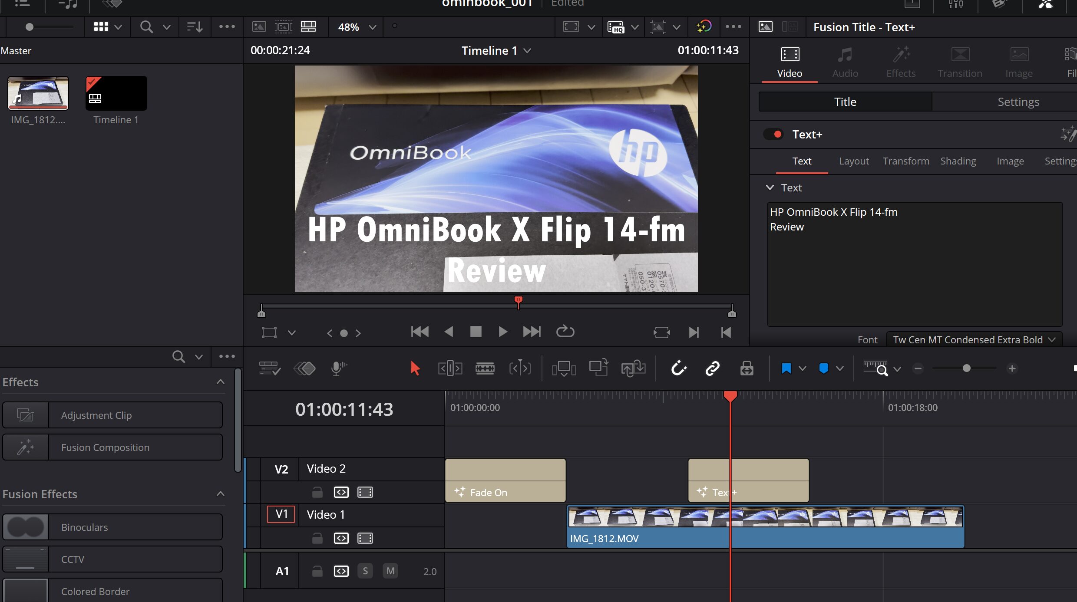Toggle timeline Snapping magnet icon
This screenshot has height=602, width=1077.
coord(678,368)
